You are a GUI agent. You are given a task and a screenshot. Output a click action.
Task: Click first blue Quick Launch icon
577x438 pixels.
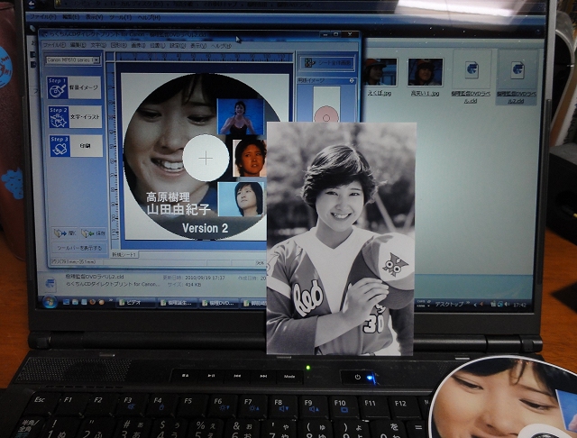point(66,302)
